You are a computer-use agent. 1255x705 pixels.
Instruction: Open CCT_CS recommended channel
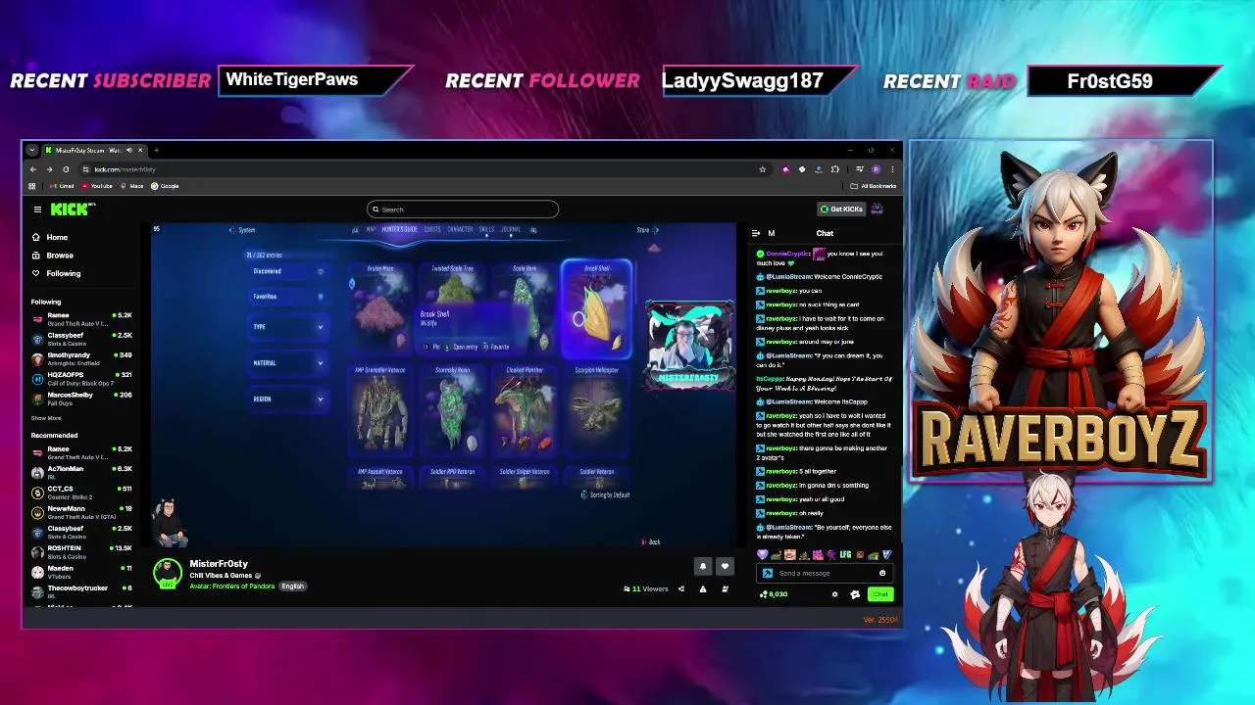pyautogui.click(x=82, y=492)
